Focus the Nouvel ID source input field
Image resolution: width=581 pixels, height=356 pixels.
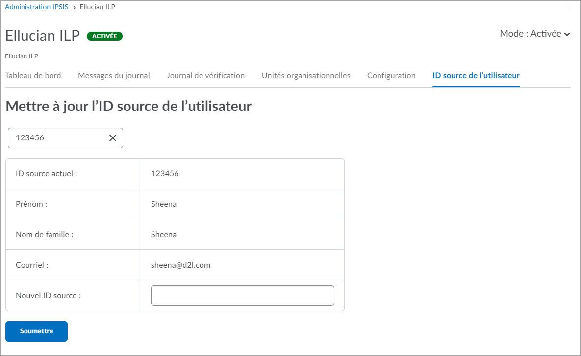coord(243,296)
